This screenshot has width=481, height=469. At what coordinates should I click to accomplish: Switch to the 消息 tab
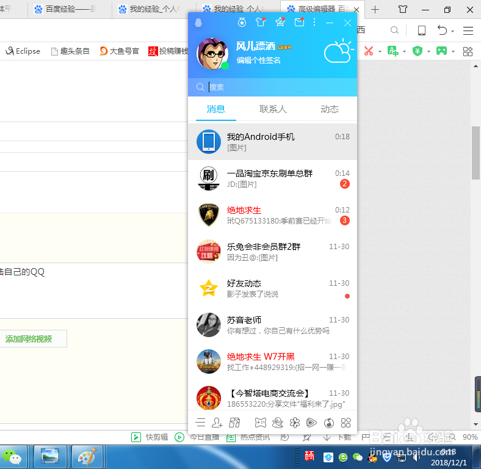(x=216, y=109)
